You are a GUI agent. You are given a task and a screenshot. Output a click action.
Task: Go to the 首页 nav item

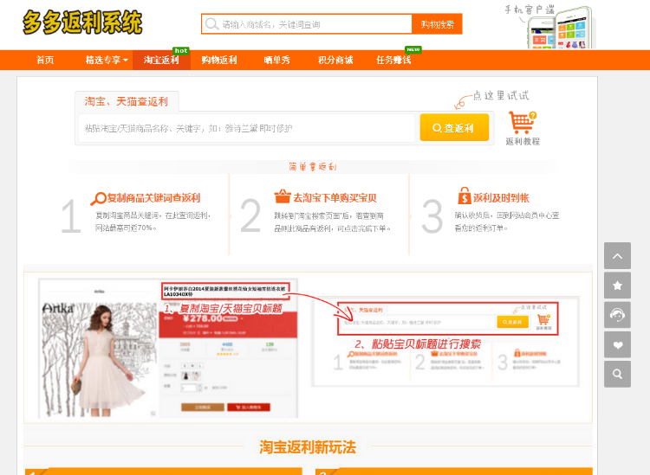[45, 60]
